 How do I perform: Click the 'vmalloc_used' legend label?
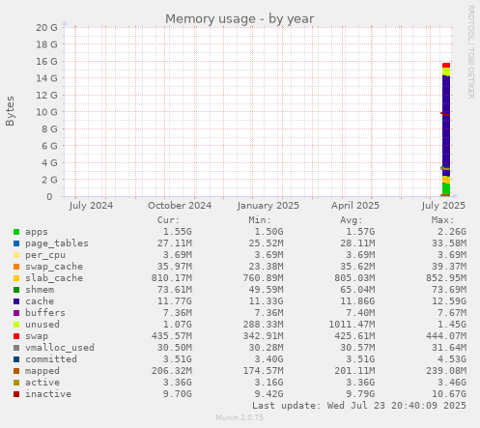pos(60,348)
